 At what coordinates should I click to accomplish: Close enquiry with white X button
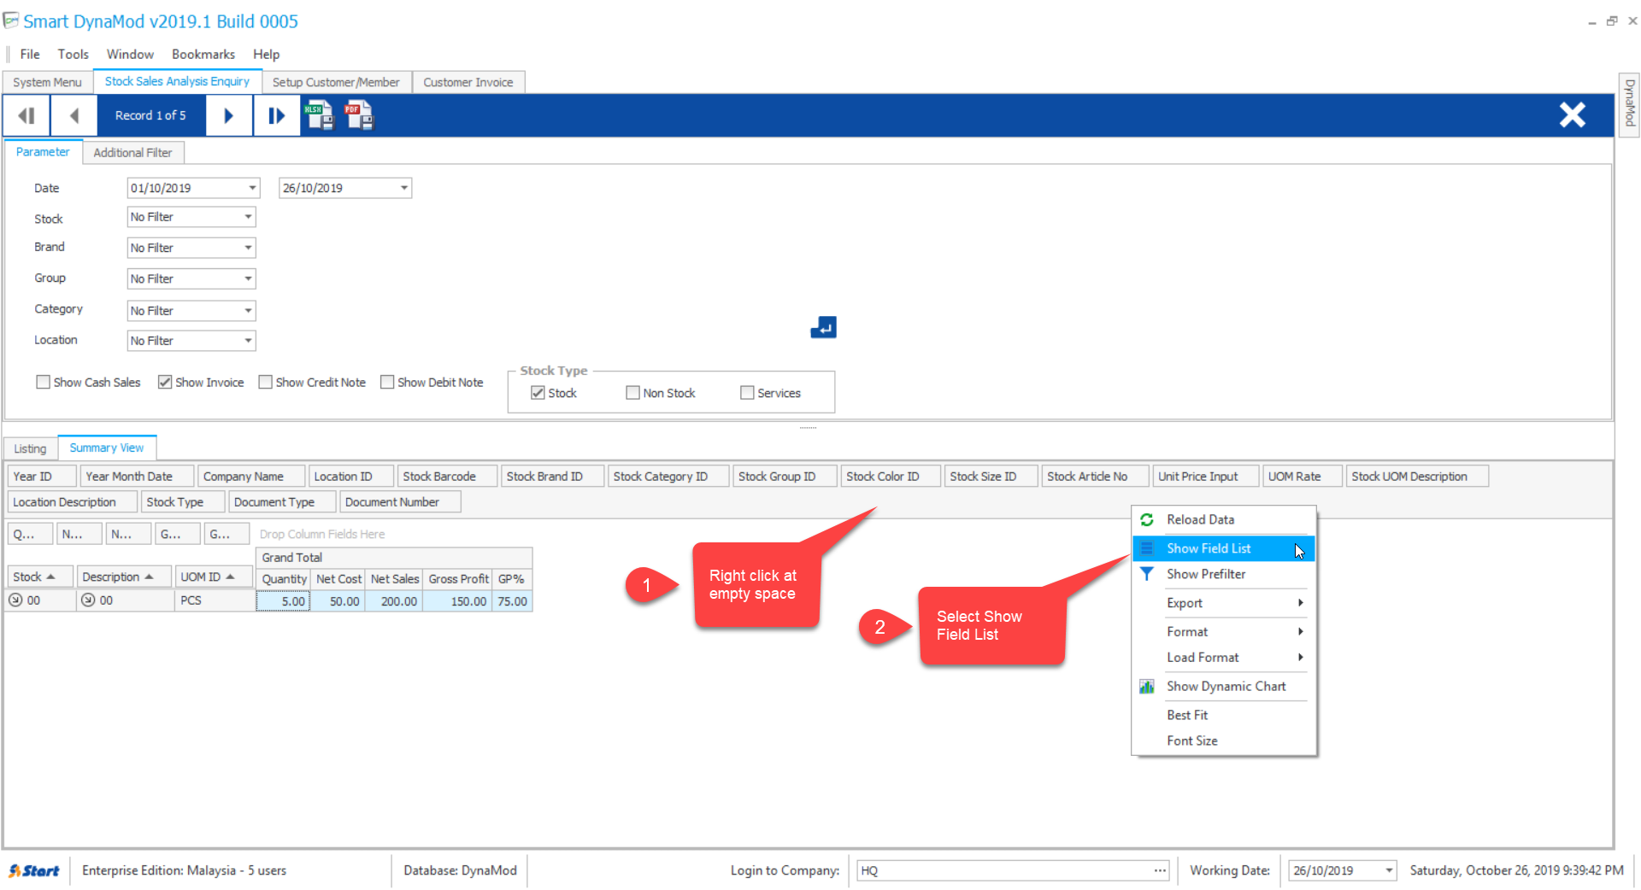(x=1572, y=114)
